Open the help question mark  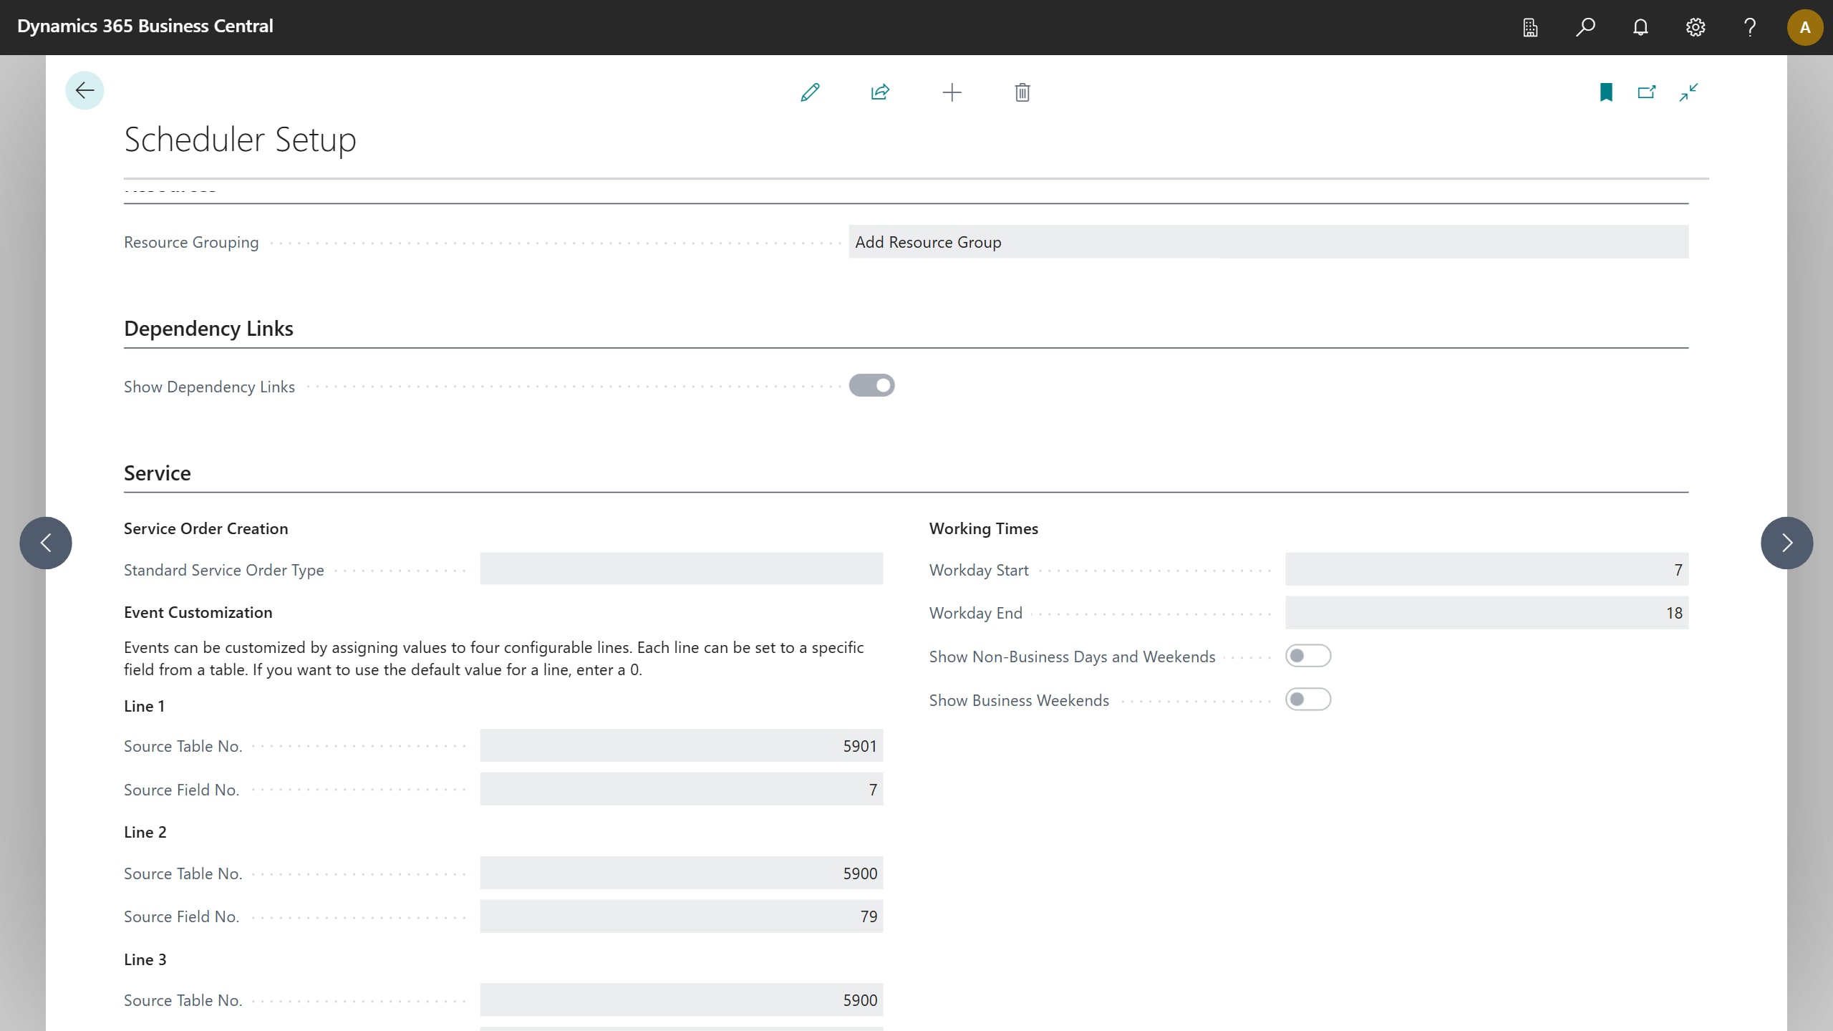pyautogui.click(x=1750, y=27)
